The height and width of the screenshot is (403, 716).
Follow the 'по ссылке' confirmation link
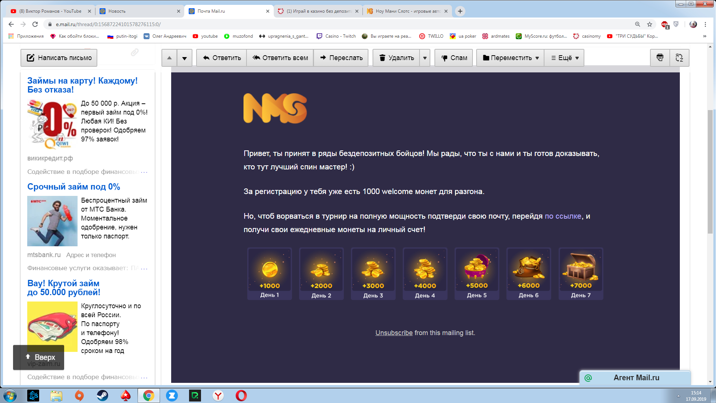coord(563,216)
